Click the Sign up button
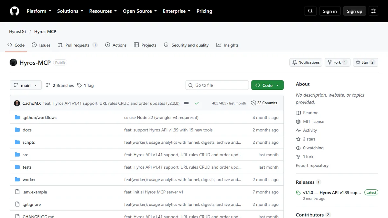 point(354,11)
